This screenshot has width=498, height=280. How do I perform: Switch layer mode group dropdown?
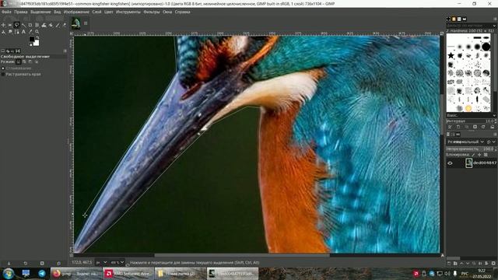click(x=491, y=142)
